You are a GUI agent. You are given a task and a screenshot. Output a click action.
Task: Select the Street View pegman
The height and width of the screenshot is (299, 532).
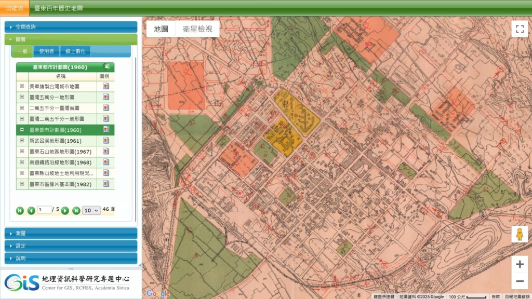click(x=519, y=234)
